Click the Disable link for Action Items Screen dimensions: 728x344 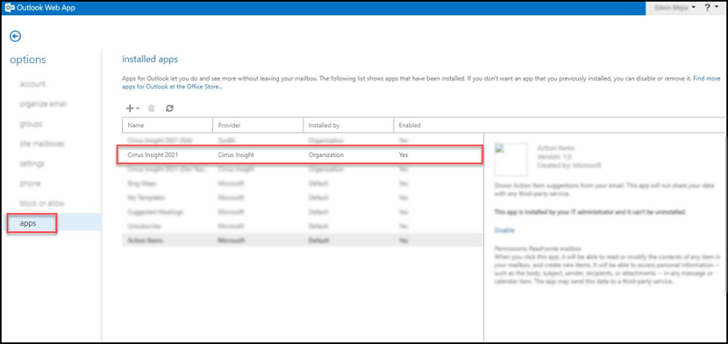pos(504,230)
